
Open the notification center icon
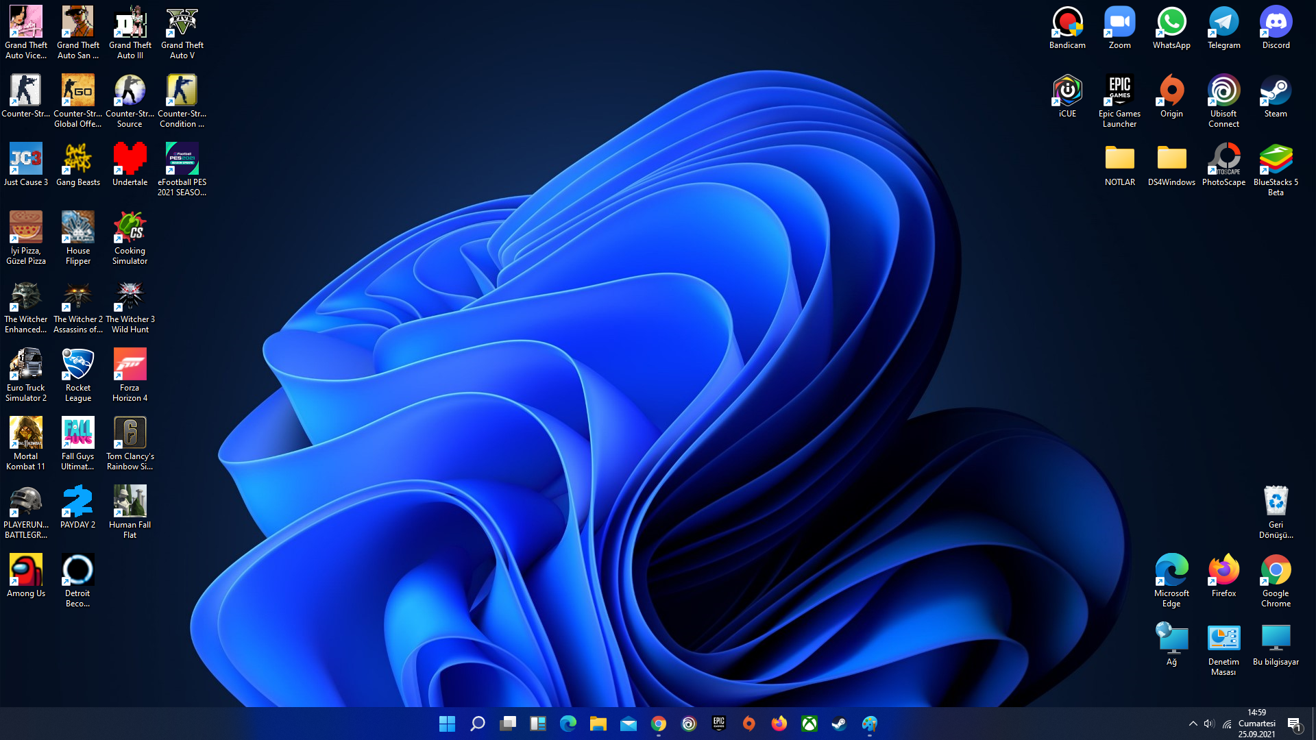[x=1294, y=724]
